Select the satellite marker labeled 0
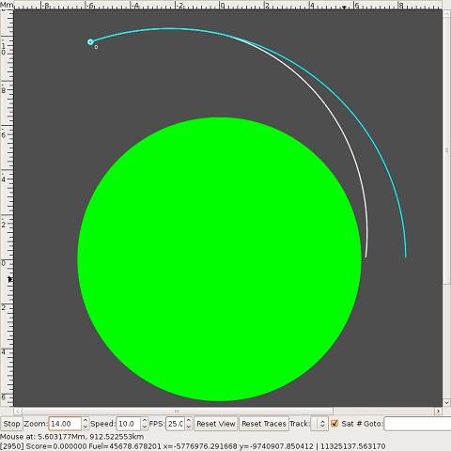 [x=90, y=42]
